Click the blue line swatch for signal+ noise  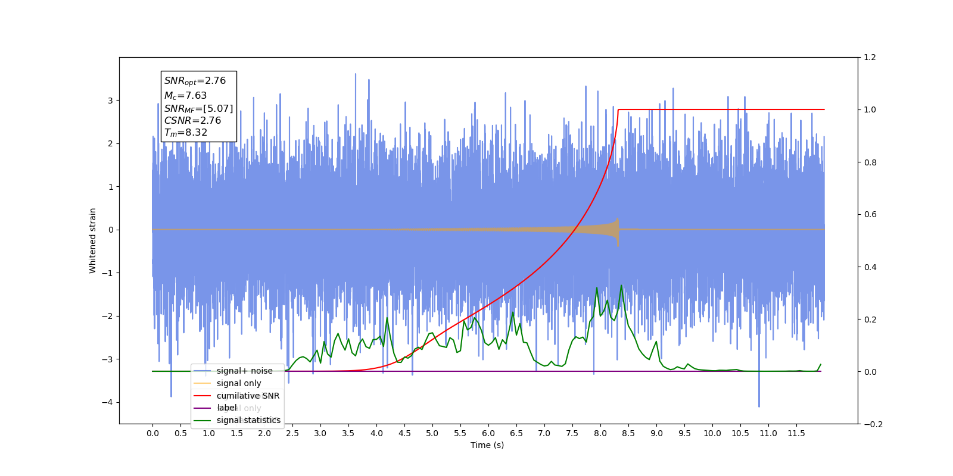(203, 371)
